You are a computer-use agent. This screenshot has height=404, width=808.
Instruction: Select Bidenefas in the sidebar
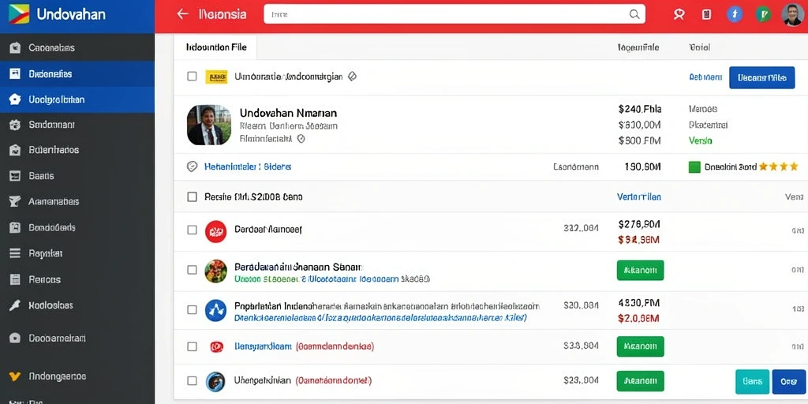click(77, 73)
